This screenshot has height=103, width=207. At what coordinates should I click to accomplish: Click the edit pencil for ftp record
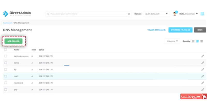[203, 69]
